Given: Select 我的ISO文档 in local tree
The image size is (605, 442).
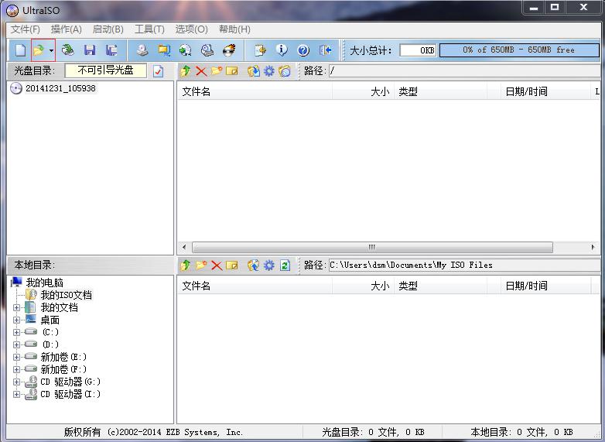Looking at the screenshot, I should [67, 295].
